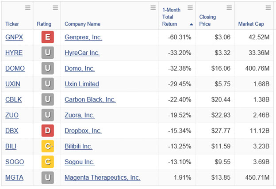Open the Market Cap column menu icon
This screenshot has height=189, width=276.
pos(268,8)
